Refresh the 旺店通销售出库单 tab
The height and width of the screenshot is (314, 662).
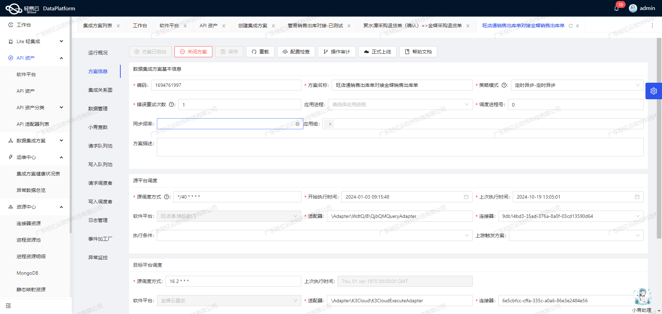(571, 26)
